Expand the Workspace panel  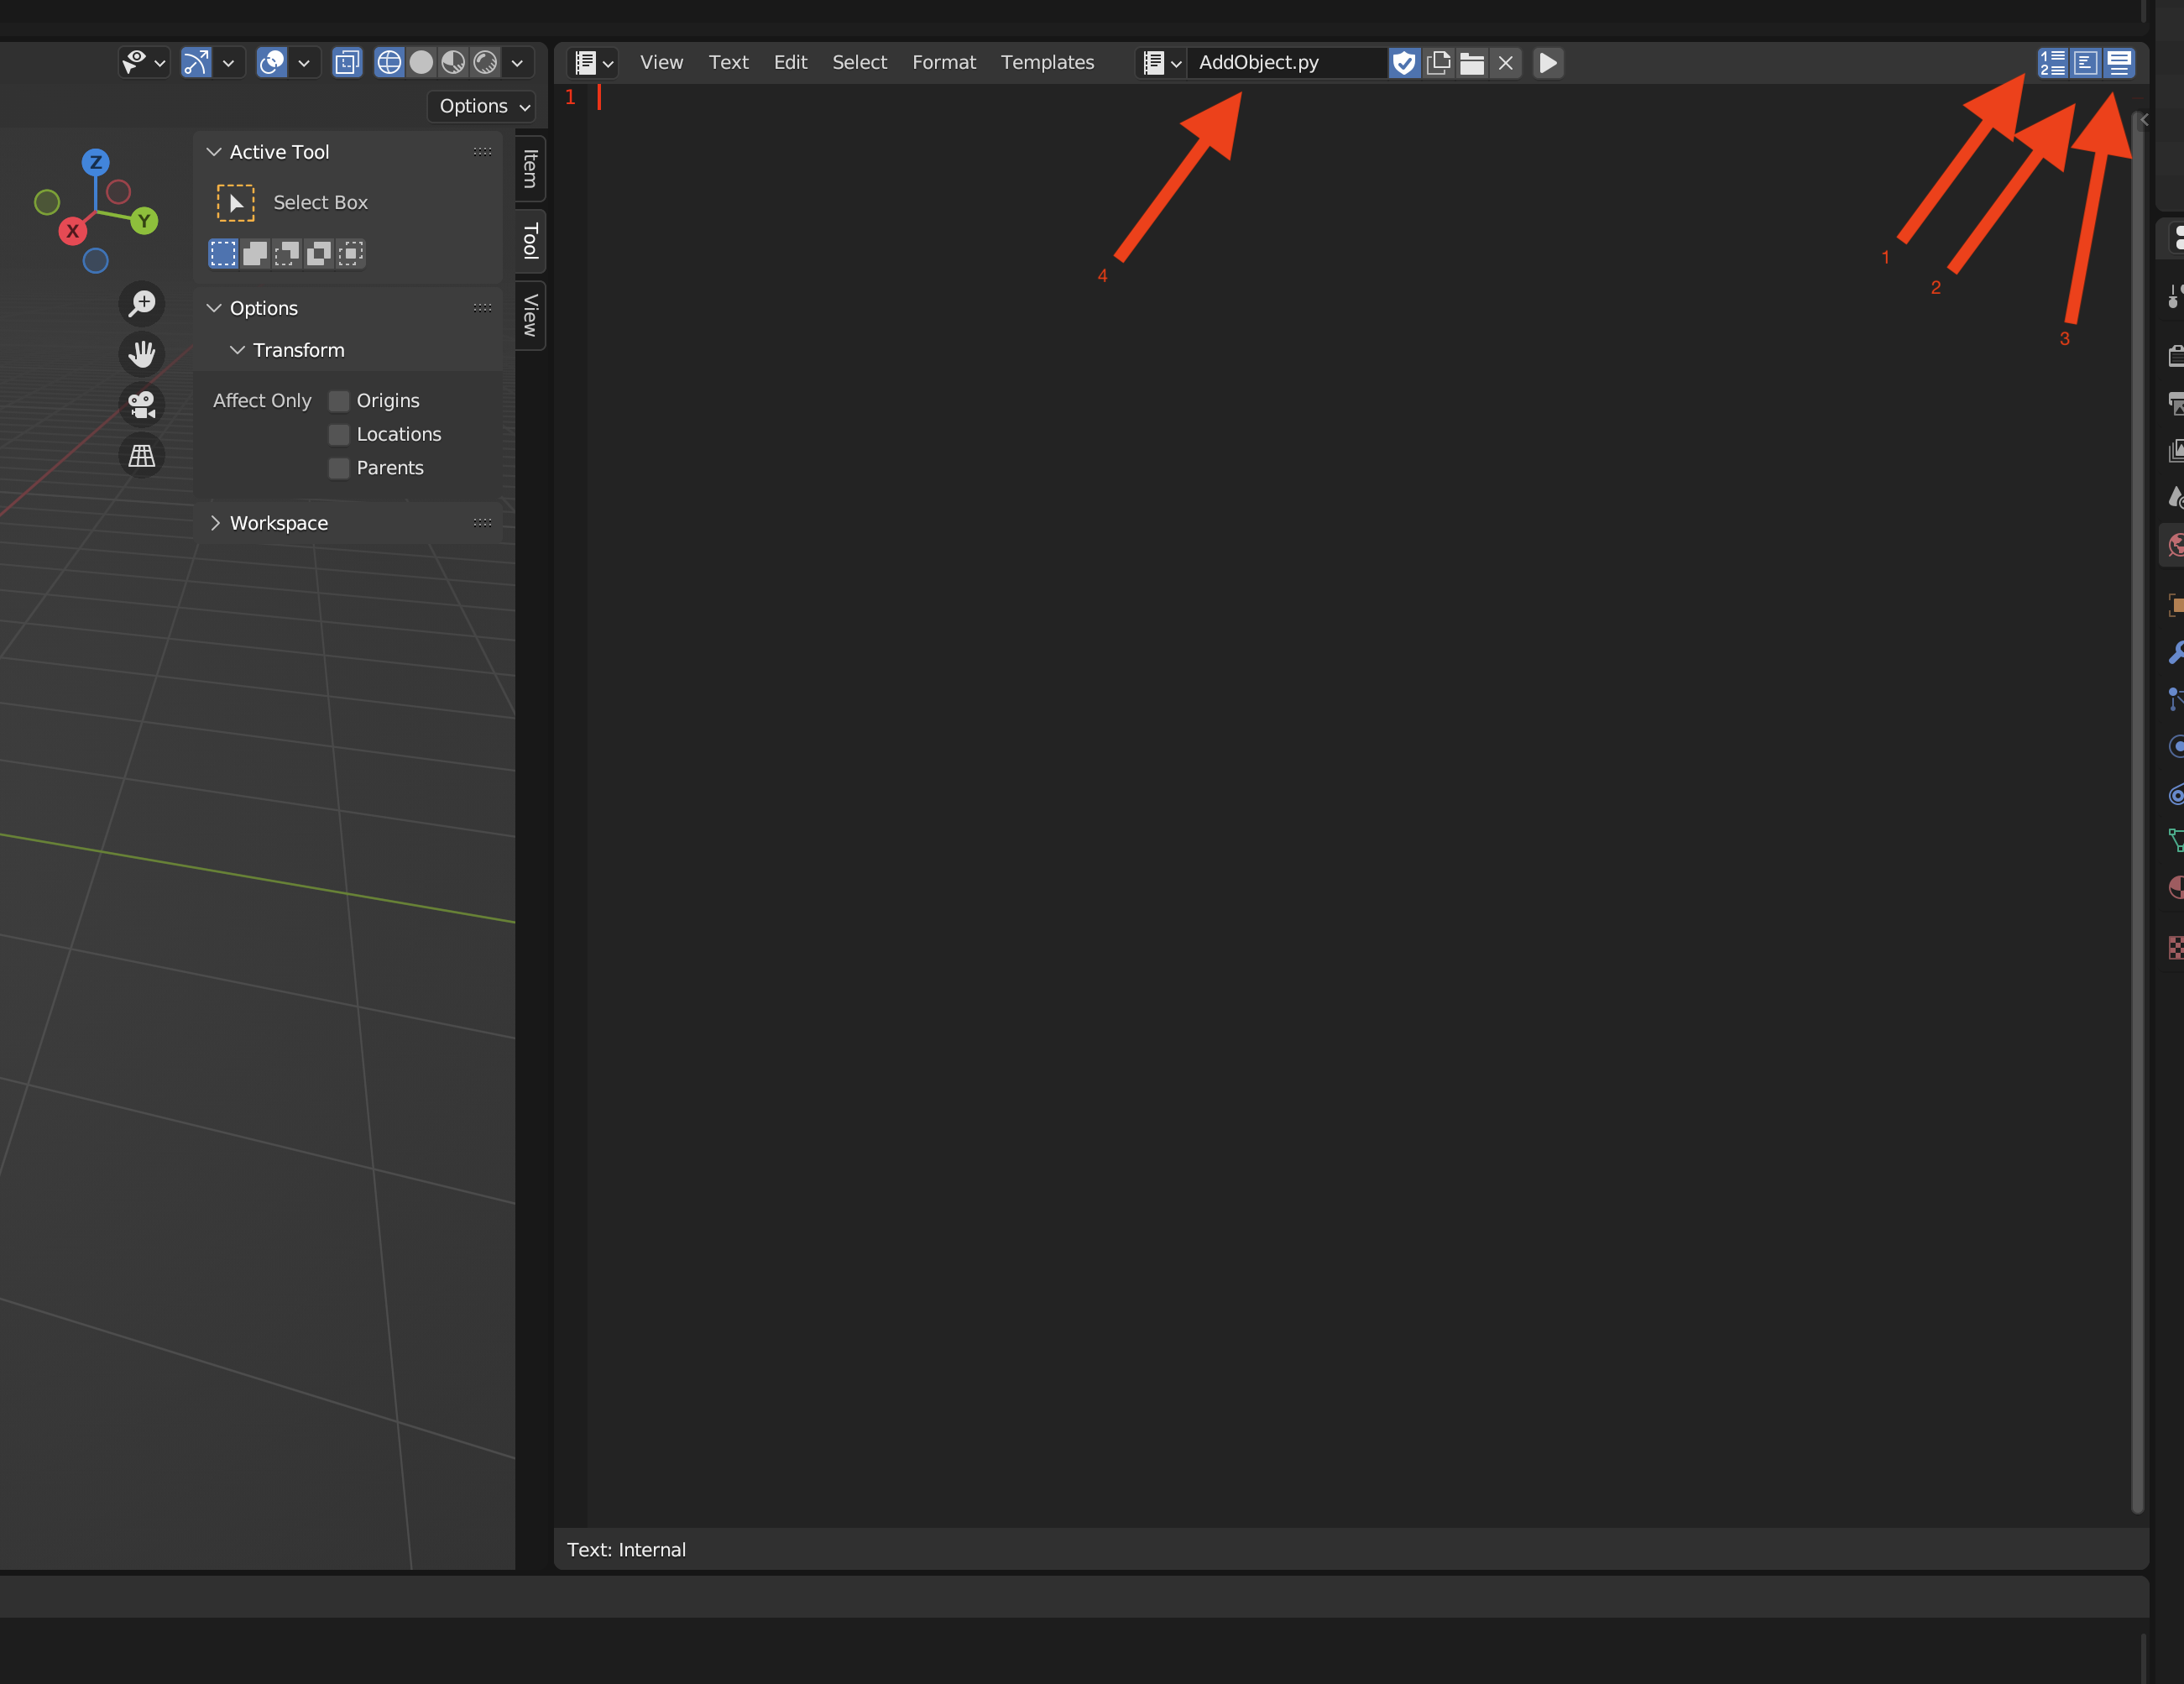[213, 523]
